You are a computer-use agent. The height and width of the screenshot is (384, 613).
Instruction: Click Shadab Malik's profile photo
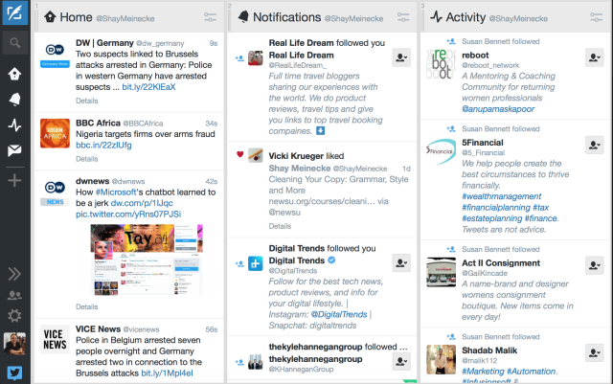click(x=441, y=359)
